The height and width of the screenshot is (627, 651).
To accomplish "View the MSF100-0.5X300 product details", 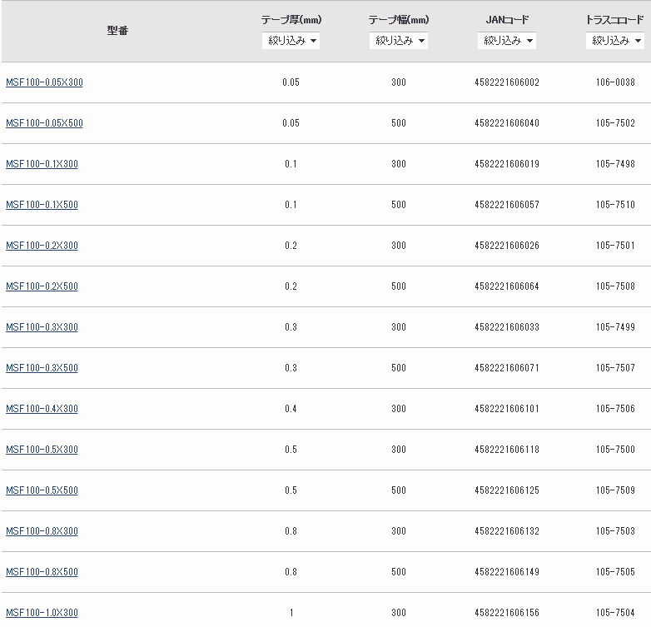I will pos(42,450).
